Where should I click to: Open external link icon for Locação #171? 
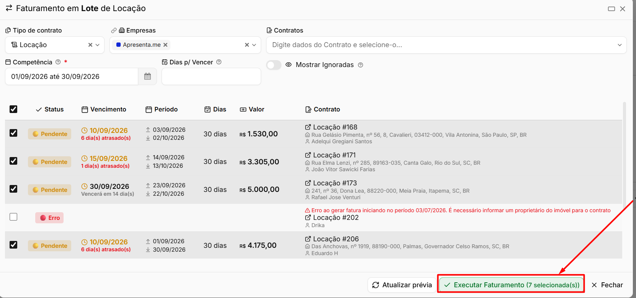[308, 155]
